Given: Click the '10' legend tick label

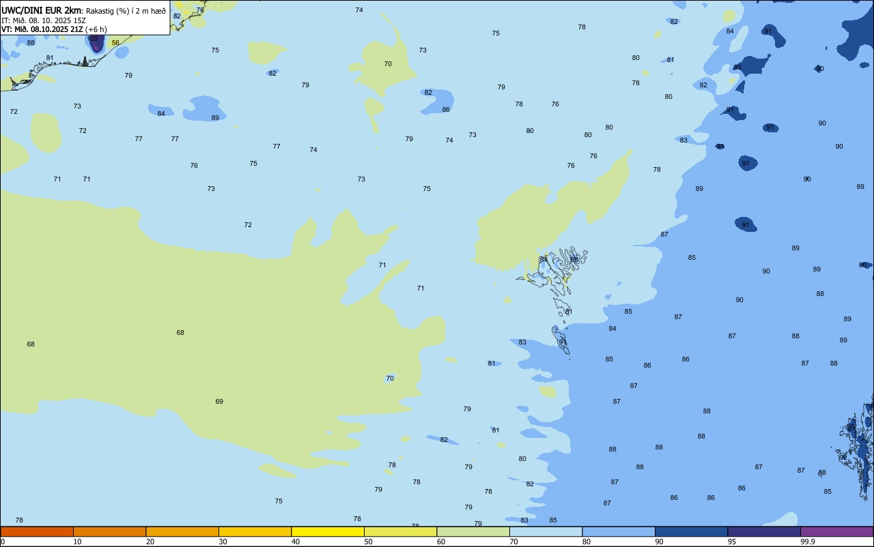Looking at the screenshot, I should 77,542.
